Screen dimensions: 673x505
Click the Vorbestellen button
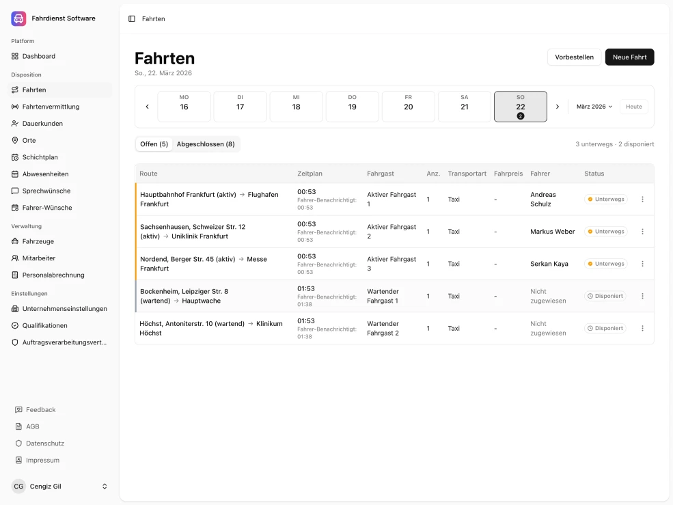574,57
